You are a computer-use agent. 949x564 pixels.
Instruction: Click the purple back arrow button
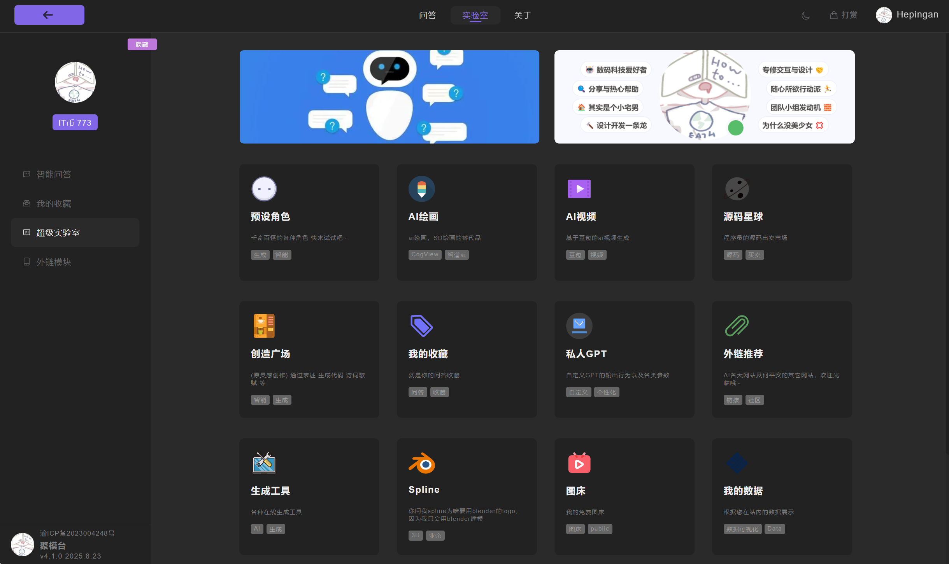(x=49, y=15)
